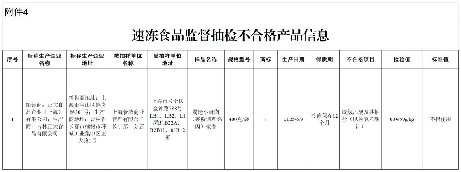Select the '生产日期' header cell
The height and width of the screenshot is (172, 461).
[x=293, y=60]
